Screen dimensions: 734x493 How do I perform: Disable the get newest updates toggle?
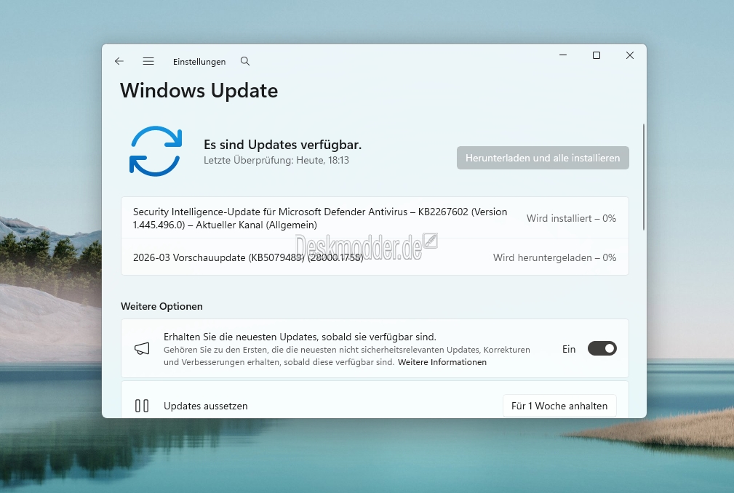pyautogui.click(x=602, y=349)
